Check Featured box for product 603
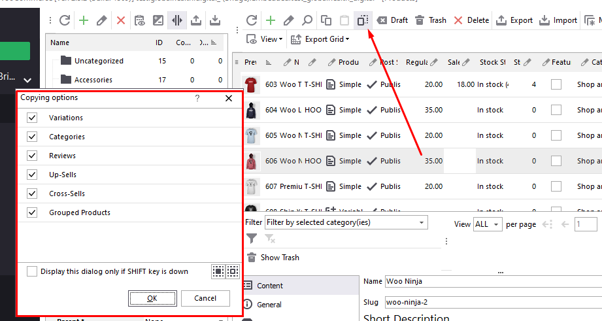 556,84
